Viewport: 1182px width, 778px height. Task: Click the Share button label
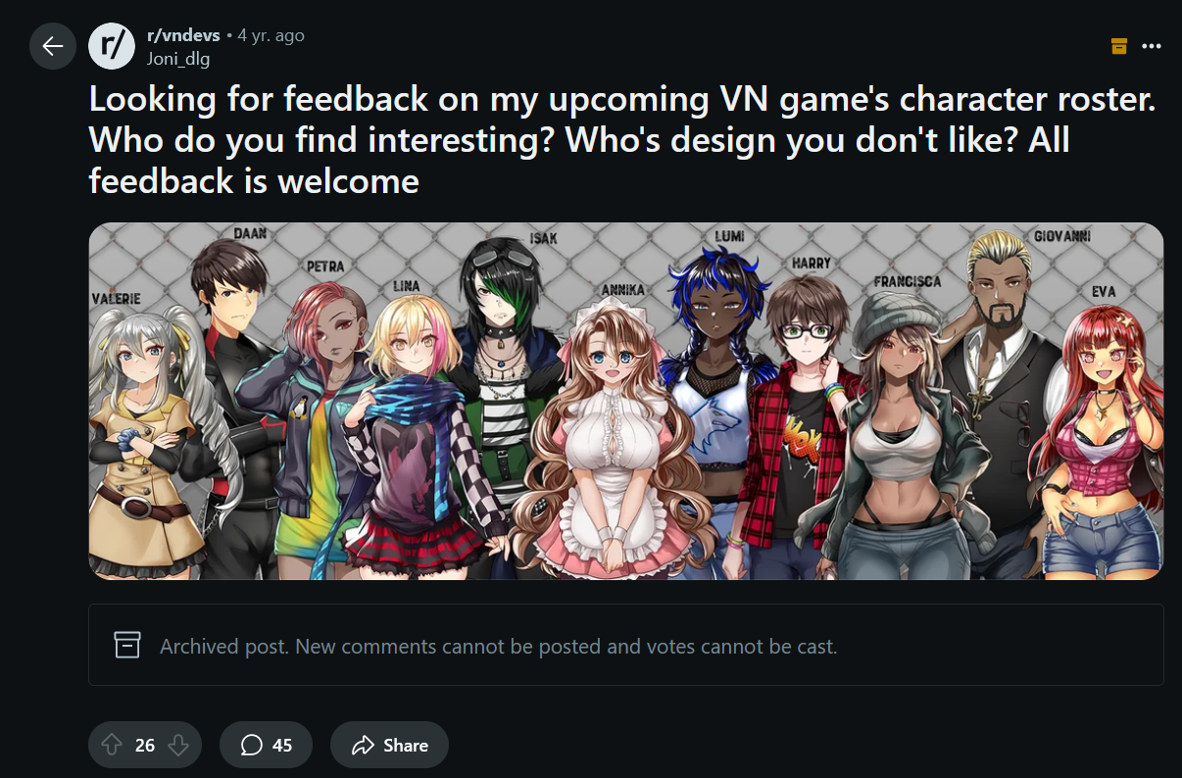pos(406,746)
